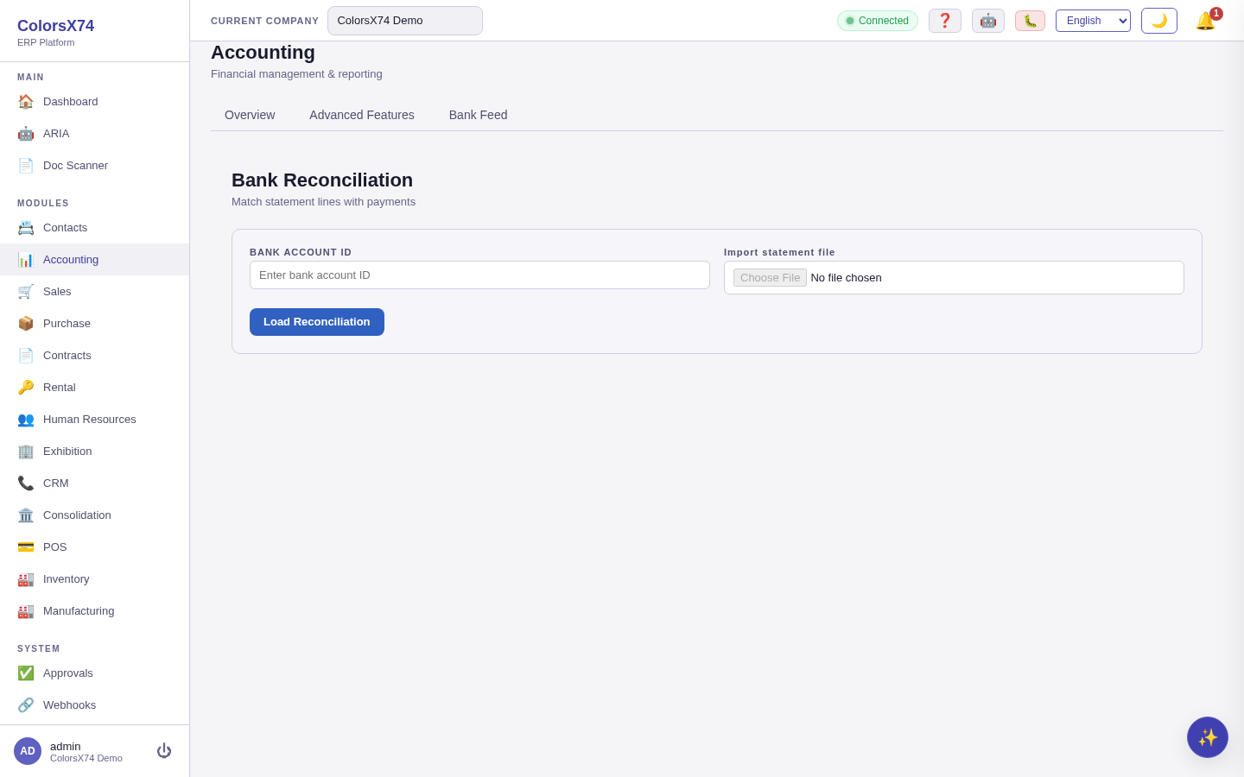Focus the bank account ID field

[x=479, y=275]
